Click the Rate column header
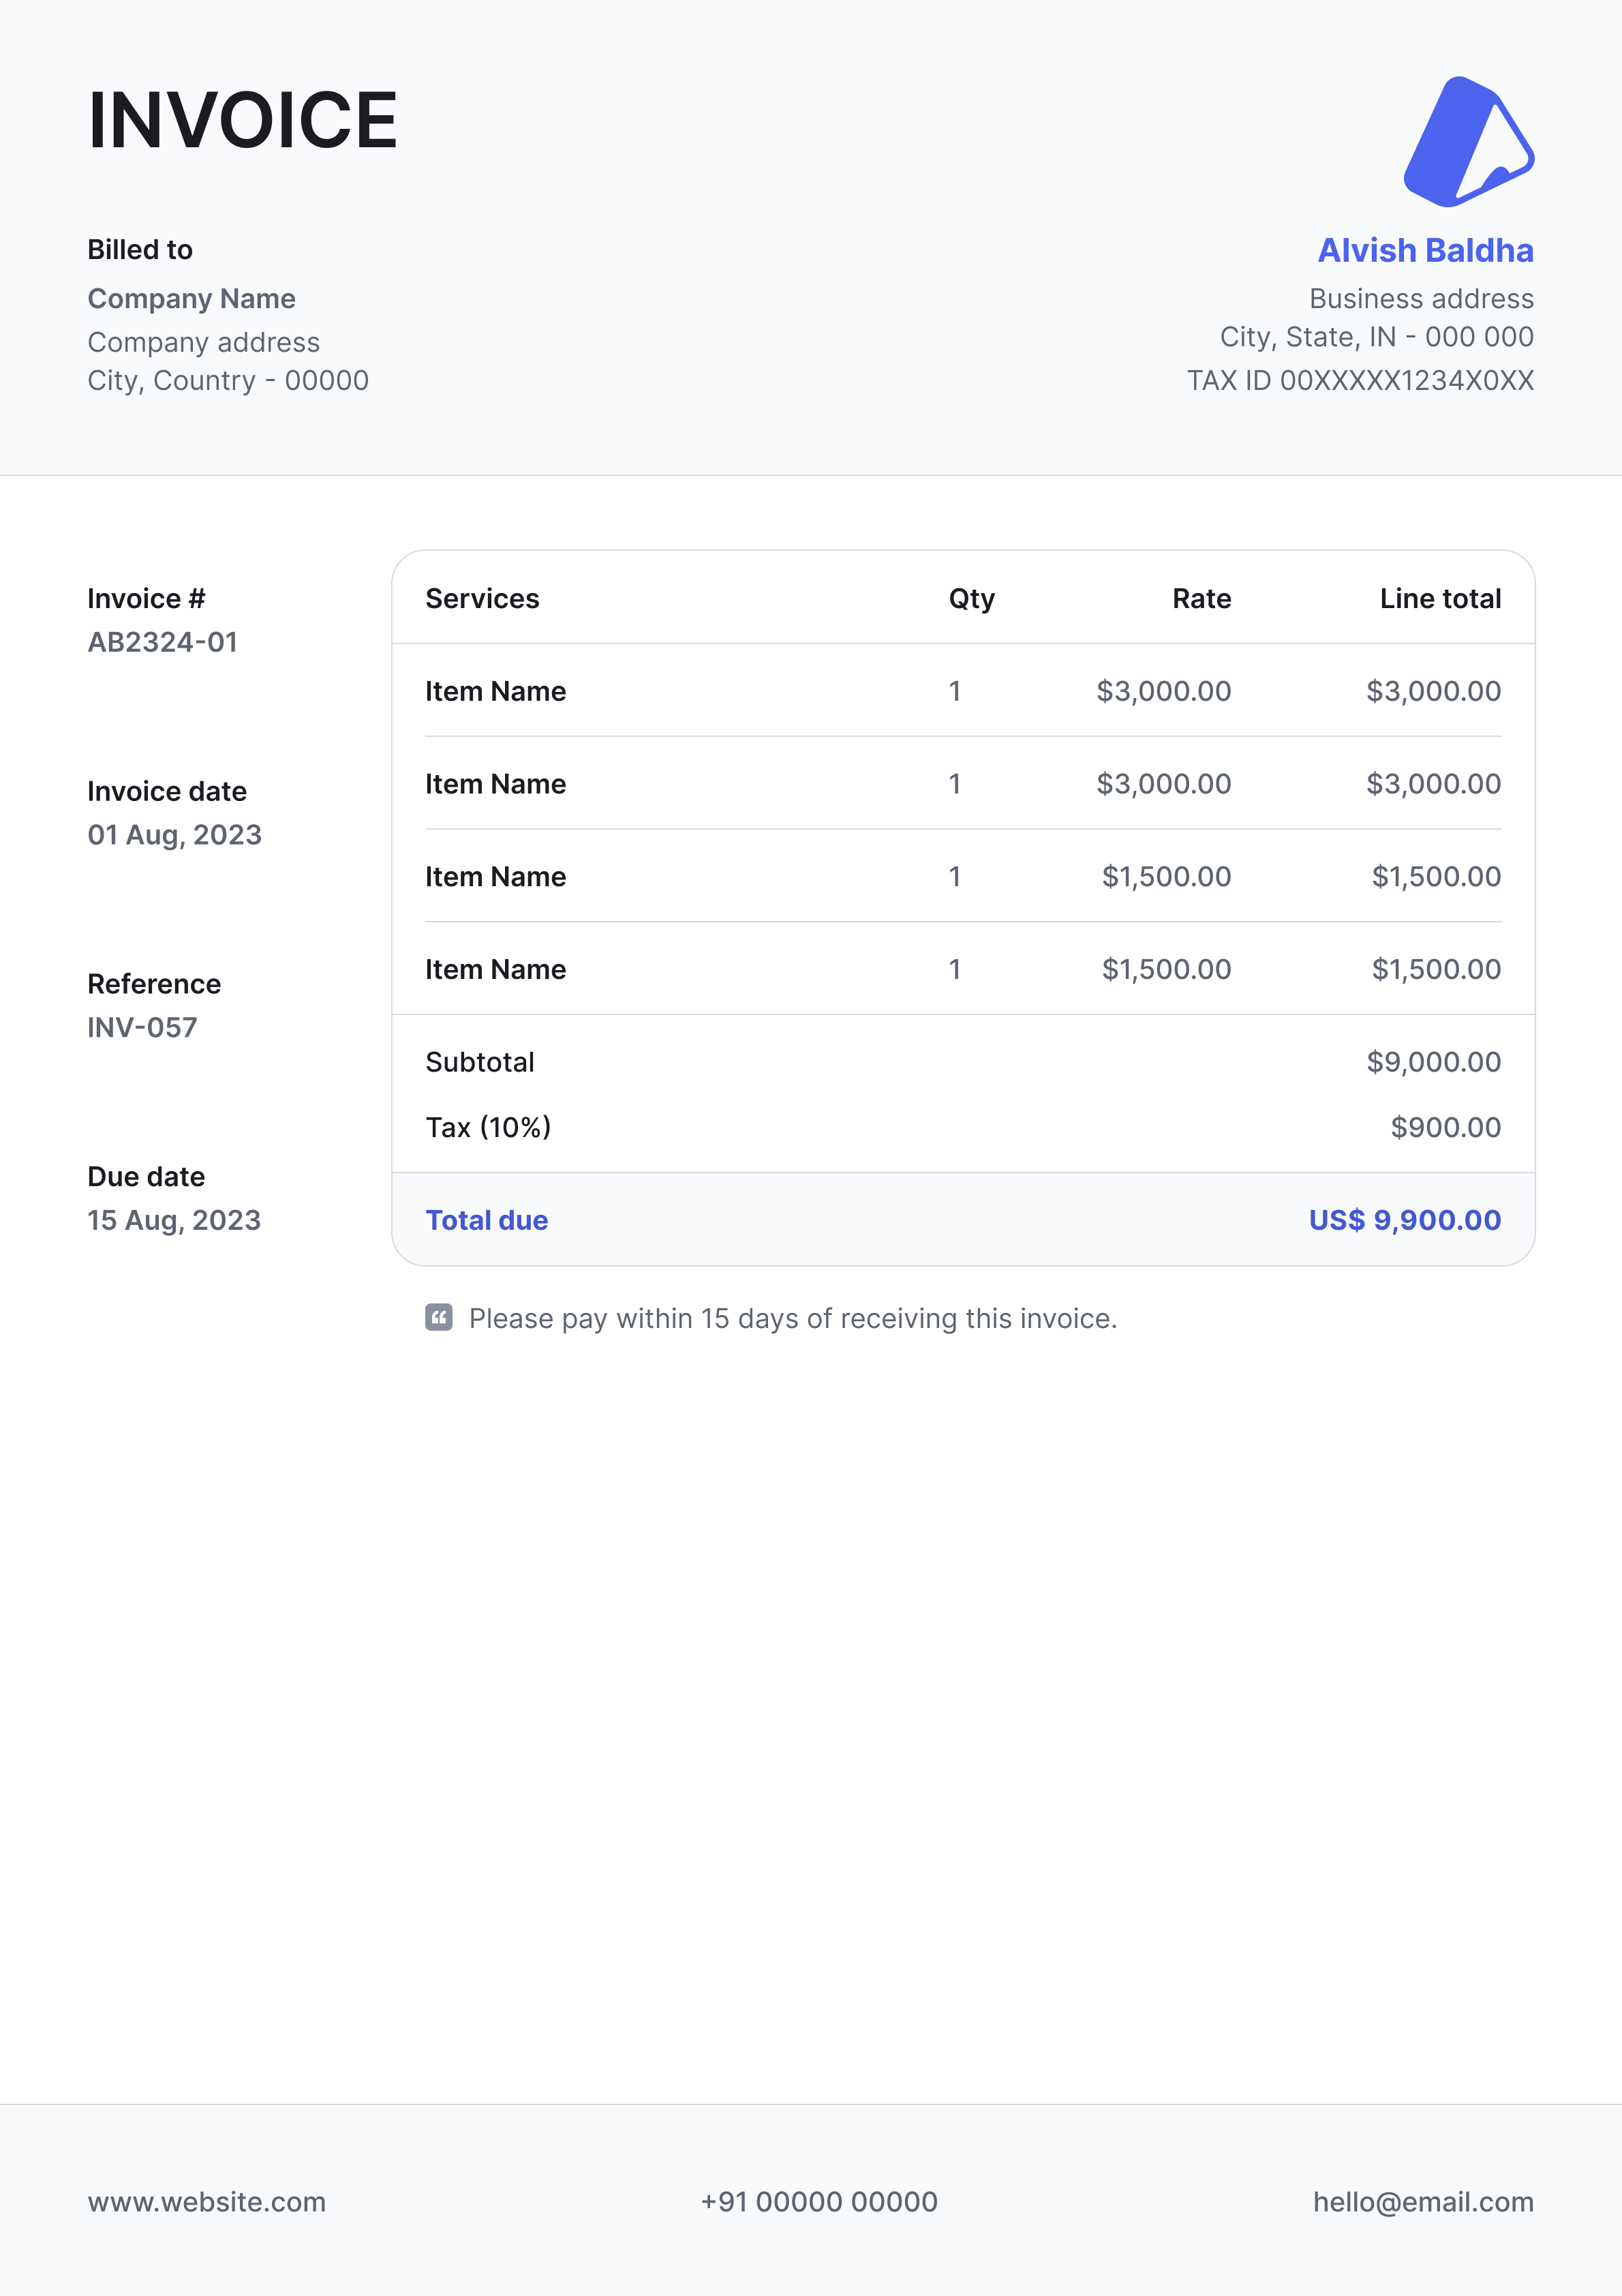This screenshot has height=2296, width=1622. coord(1201,598)
